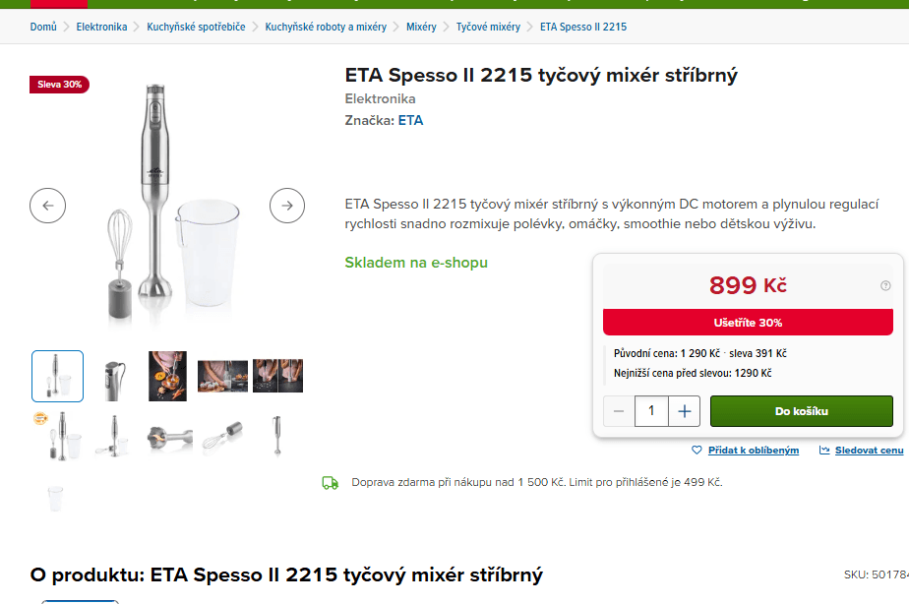Viewport: 909px width, 604px height.
Task: Click the price tracking chart icon
Action: click(x=824, y=451)
